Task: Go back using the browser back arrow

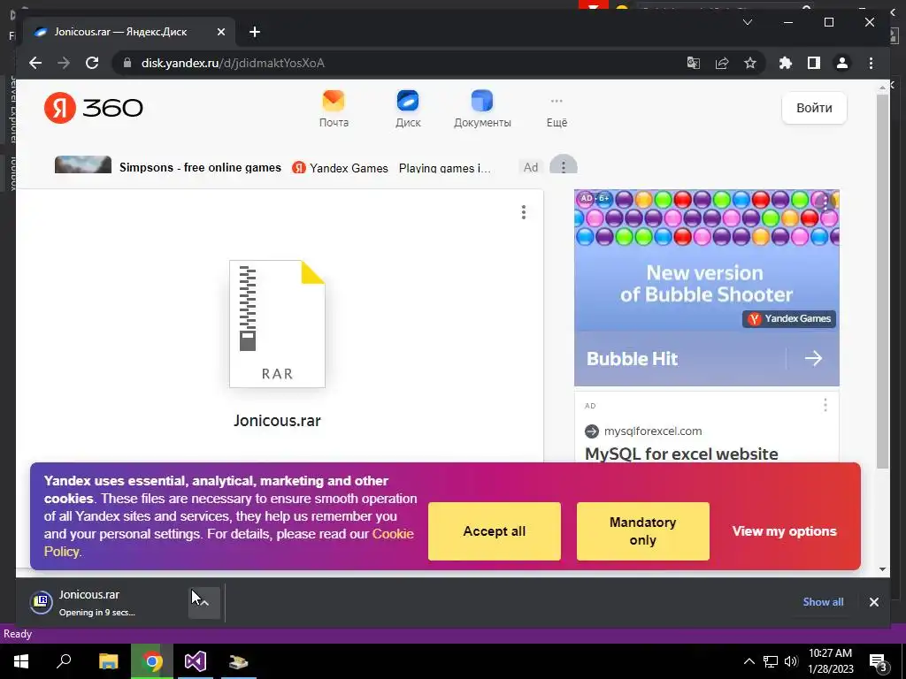Action: click(x=35, y=63)
